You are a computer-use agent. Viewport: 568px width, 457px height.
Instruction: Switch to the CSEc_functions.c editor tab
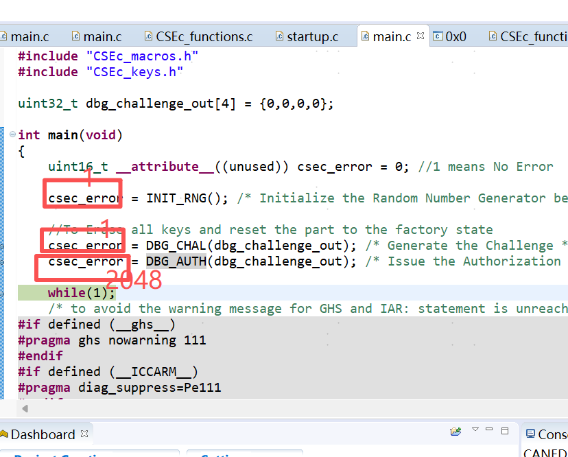tap(198, 36)
